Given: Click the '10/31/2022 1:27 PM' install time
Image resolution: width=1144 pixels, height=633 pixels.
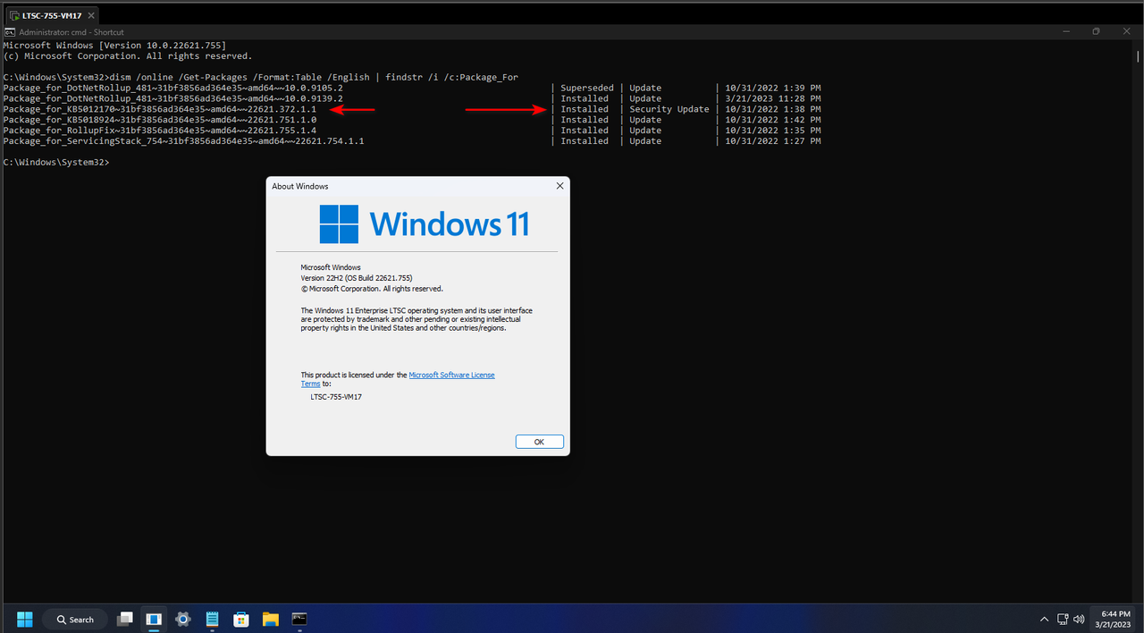Looking at the screenshot, I should (772, 141).
